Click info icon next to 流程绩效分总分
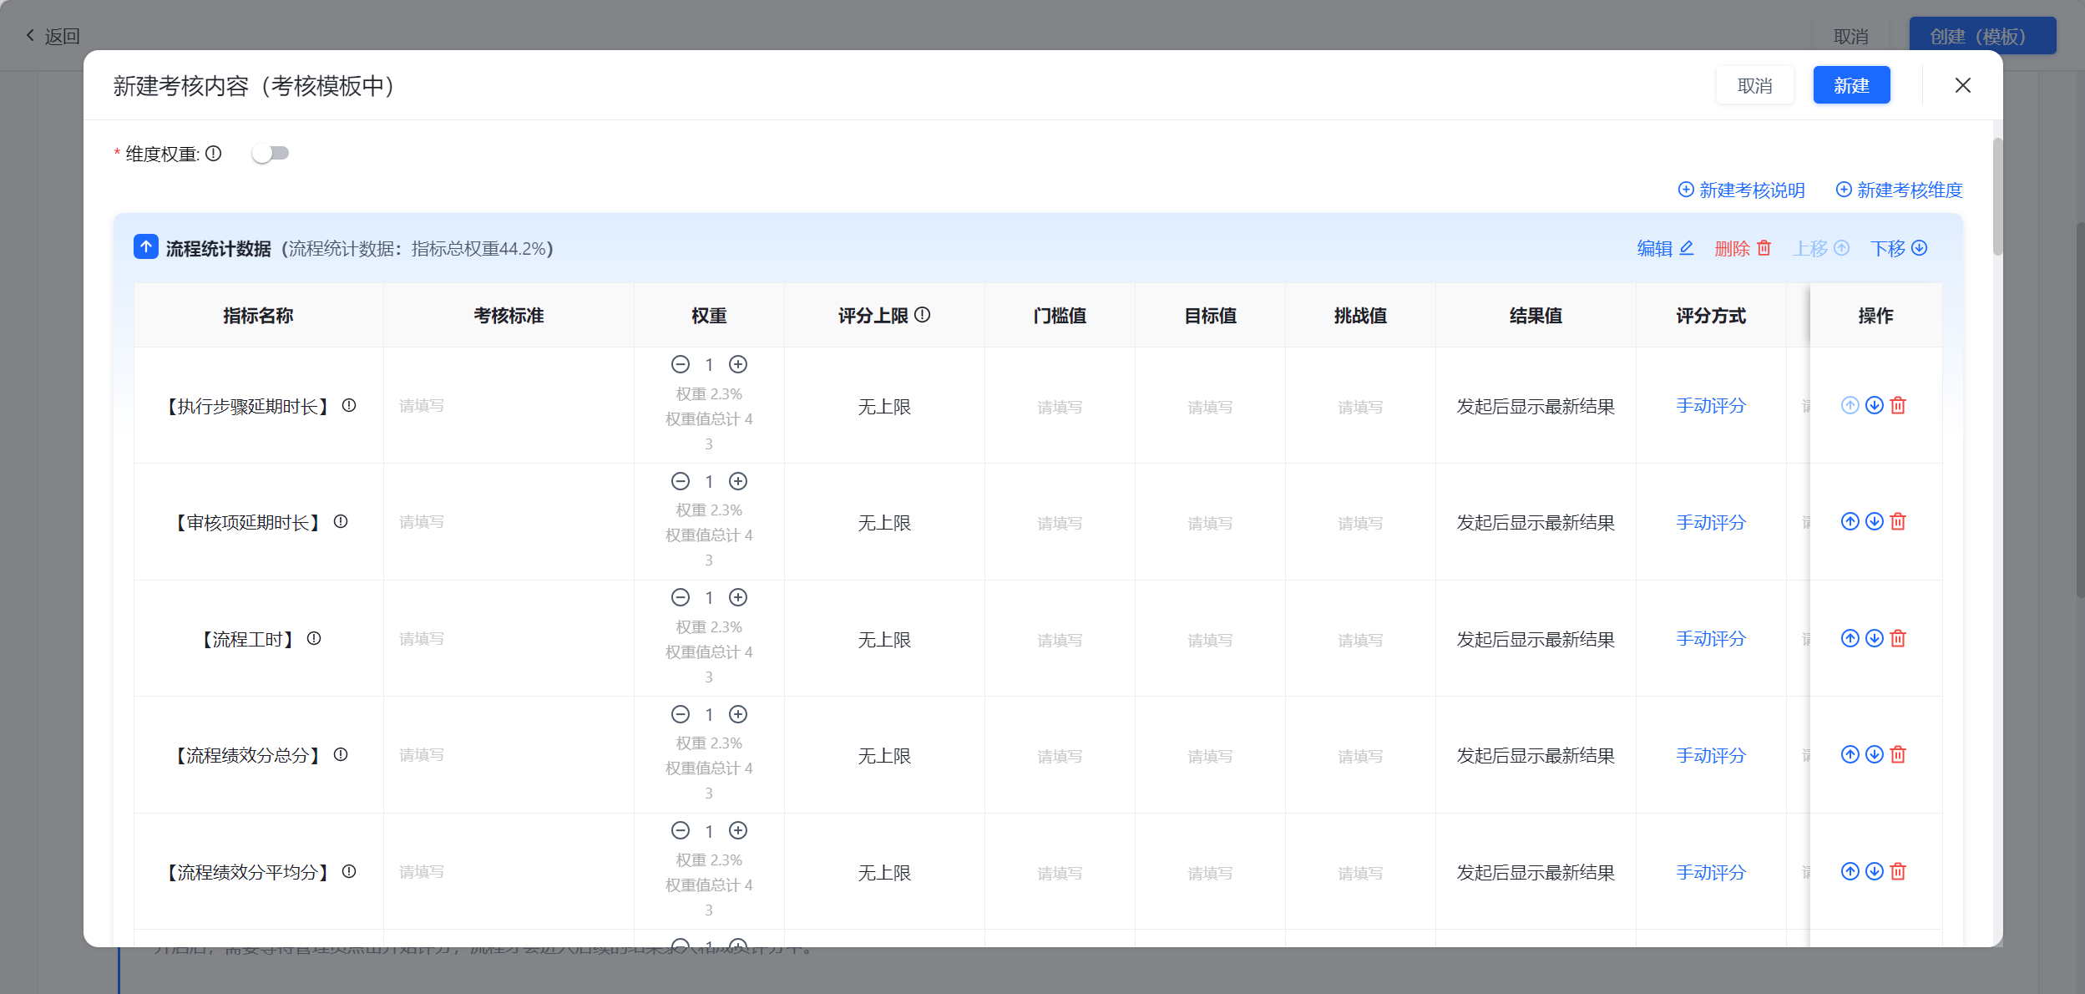 coord(341,755)
